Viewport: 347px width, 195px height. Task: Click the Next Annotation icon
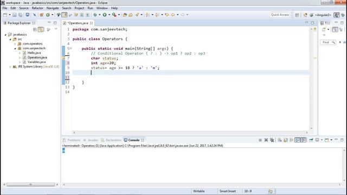pyautogui.click(x=147, y=15)
